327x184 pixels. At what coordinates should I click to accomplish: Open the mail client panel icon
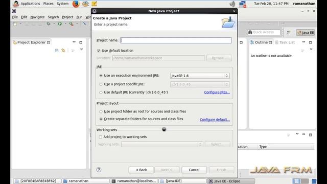[85, 4]
